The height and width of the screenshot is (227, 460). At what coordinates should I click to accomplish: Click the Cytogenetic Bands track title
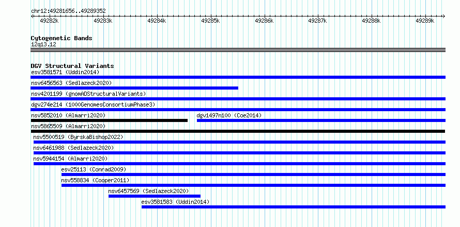(x=62, y=38)
